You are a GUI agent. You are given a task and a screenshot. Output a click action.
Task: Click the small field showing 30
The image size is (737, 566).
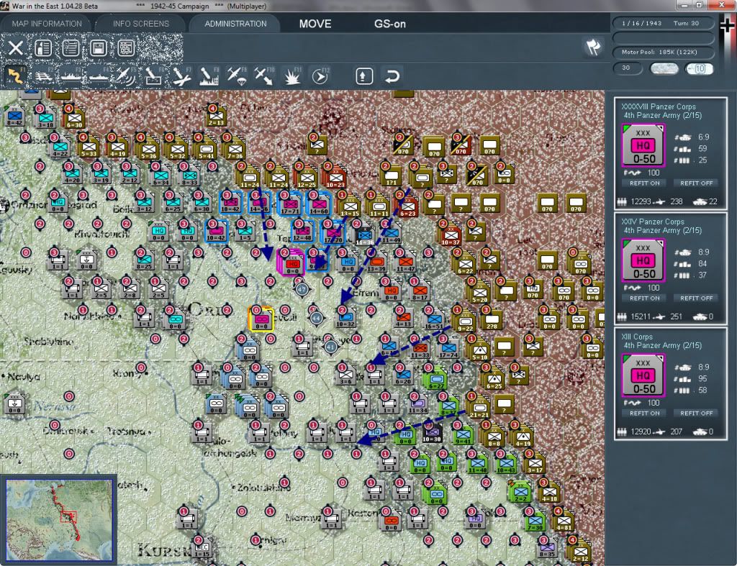click(x=628, y=68)
